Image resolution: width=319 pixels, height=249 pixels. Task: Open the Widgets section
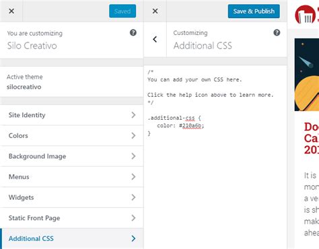point(72,197)
